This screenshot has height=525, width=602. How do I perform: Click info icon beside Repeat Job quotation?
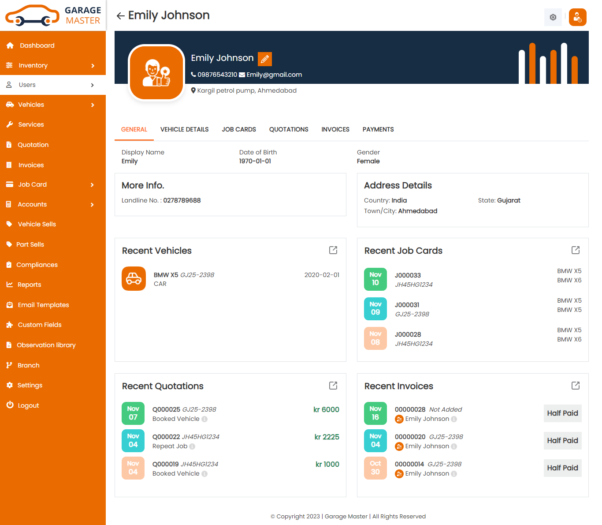(192, 446)
